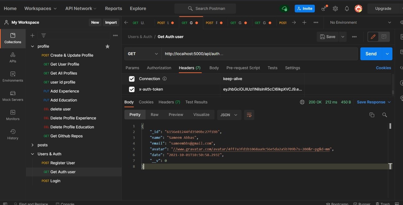Navigate back in request tabs
The width and height of the screenshot is (403, 205).
(126, 23)
